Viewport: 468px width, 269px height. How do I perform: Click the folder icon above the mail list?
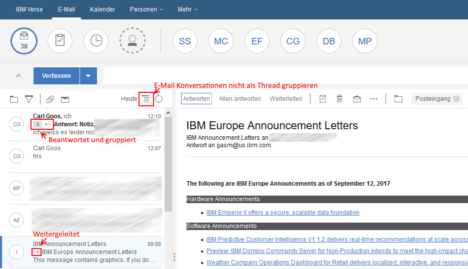click(x=14, y=99)
